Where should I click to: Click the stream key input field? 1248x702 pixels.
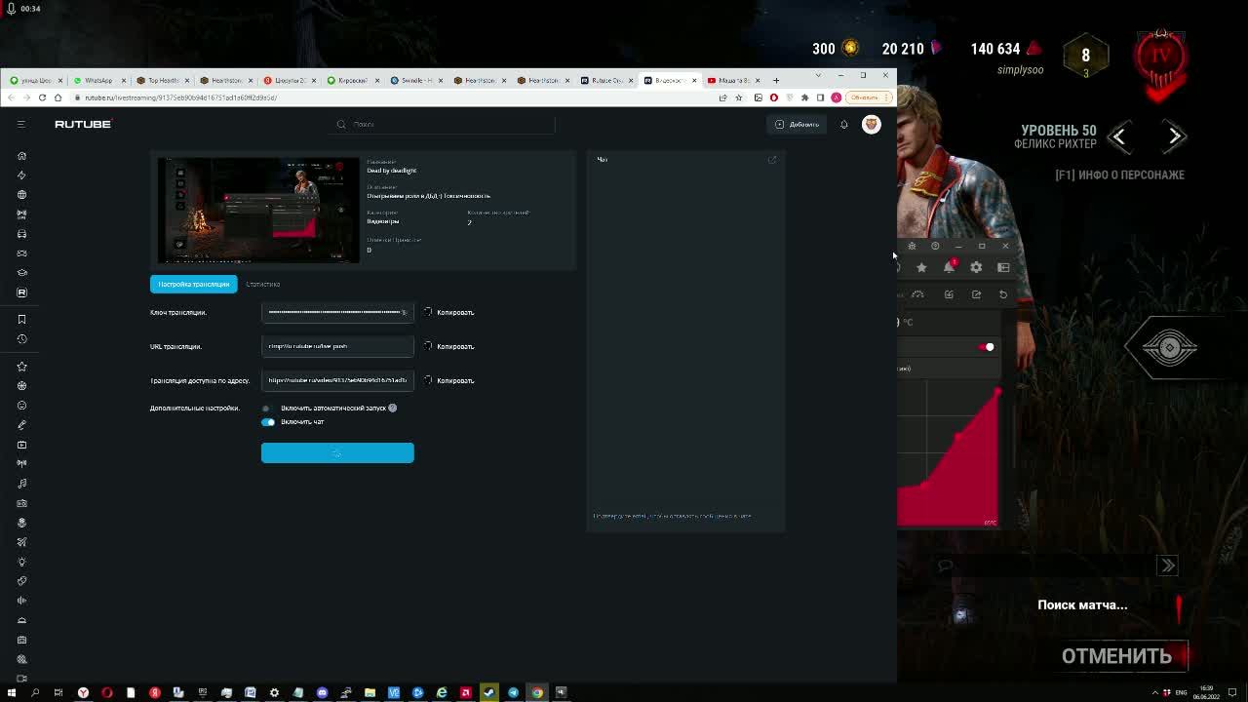(337, 312)
